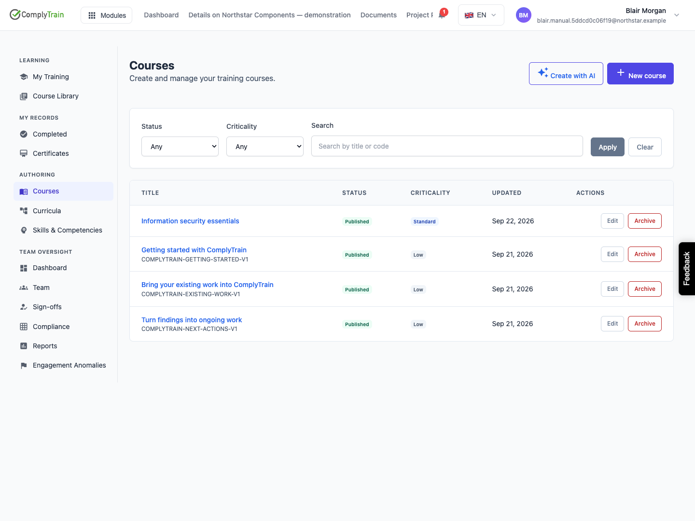Viewport: 695px width, 521px height.
Task: Open Bring your existing work into ComplyTrain
Action: click(208, 285)
